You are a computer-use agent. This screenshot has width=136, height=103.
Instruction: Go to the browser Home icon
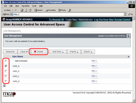[x=30, y=10]
